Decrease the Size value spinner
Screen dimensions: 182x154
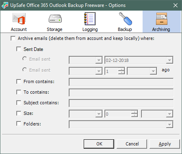(x=134, y=115)
